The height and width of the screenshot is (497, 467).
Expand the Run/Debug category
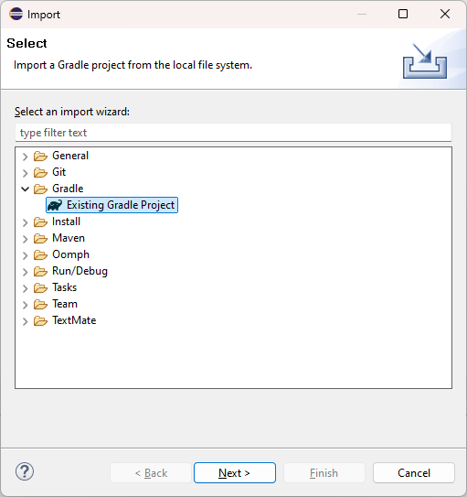click(x=26, y=272)
